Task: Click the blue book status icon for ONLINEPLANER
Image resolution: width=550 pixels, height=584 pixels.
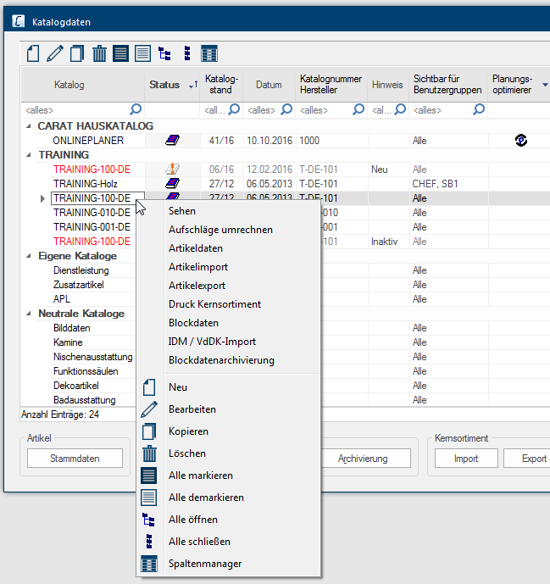Action: (x=172, y=140)
